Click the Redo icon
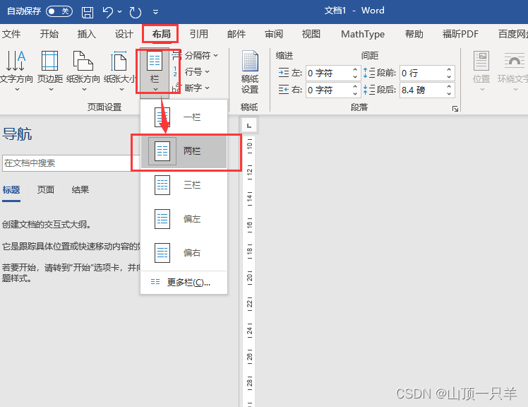 [136, 13]
